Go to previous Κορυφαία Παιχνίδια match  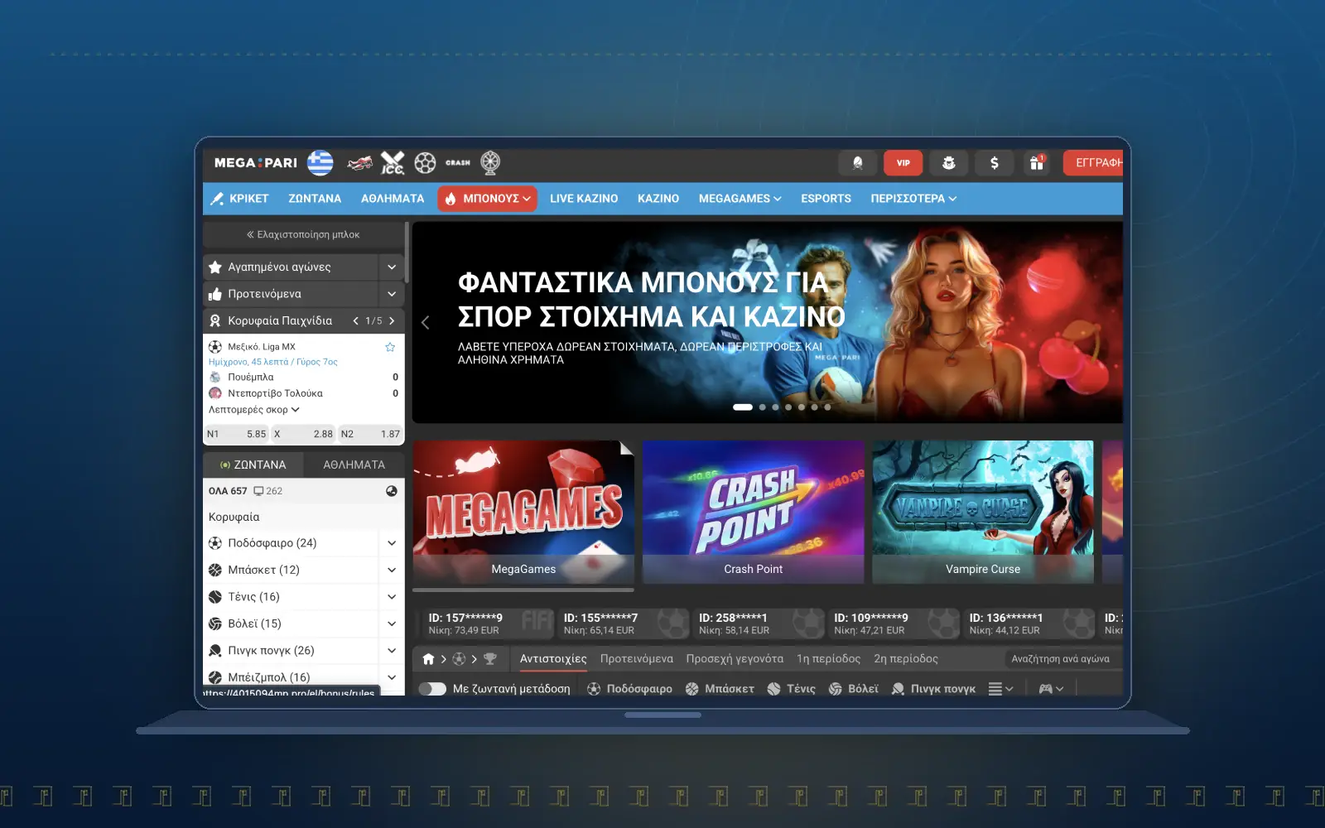(356, 321)
